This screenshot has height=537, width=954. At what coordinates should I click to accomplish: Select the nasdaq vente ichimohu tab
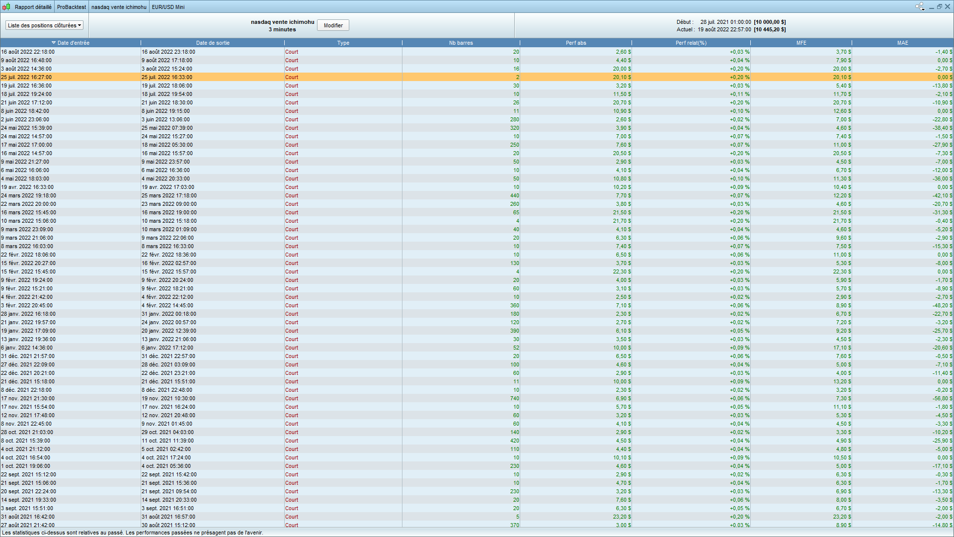[x=119, y=7]
